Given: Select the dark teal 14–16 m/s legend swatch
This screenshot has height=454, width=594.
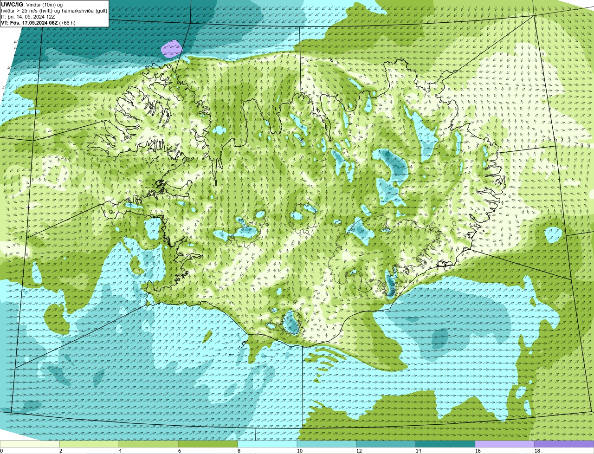Looking at the screenshot, I should coord(445,444).
